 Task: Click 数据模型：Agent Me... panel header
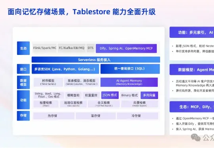click(192, 70)
